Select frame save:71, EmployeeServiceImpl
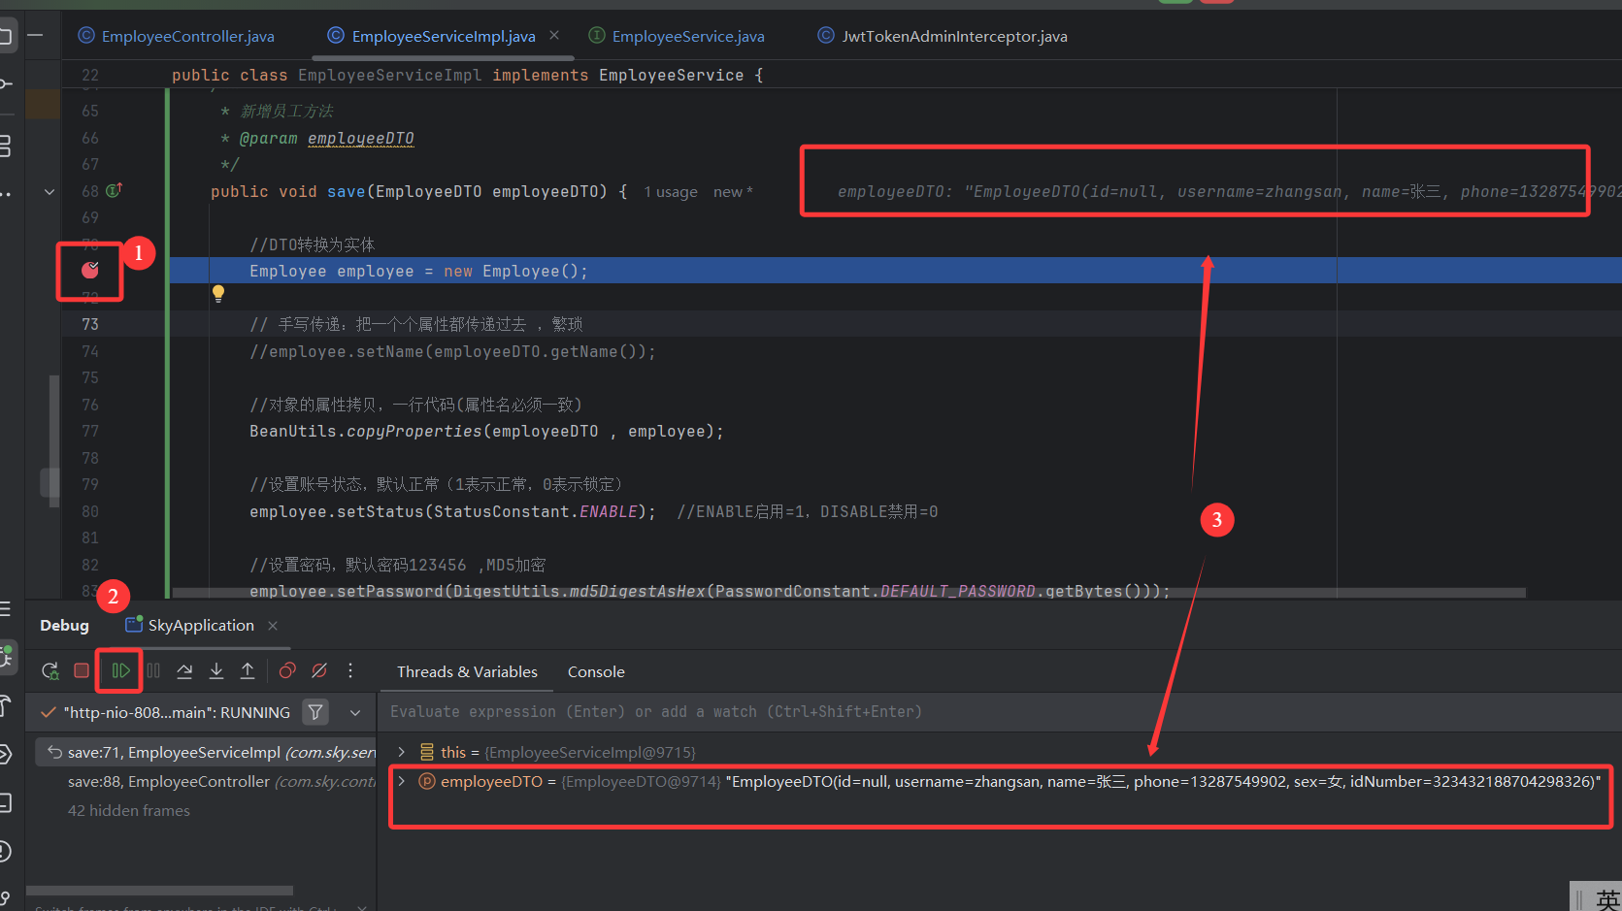The image size is (1622, 911). tap(206, 752)
